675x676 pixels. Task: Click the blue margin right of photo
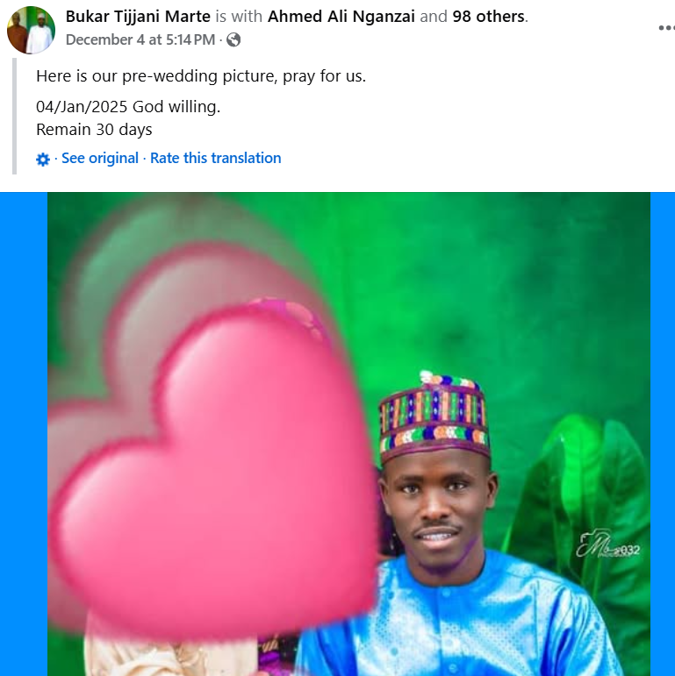[663, 434]
